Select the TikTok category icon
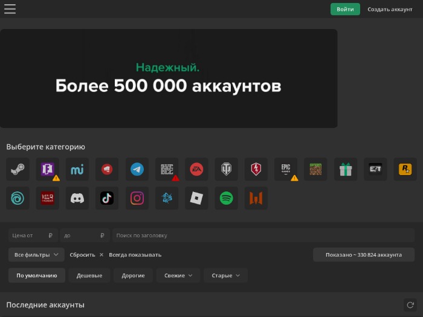The height and width of the screenshot is (317, 423). [x=107, y=198]
